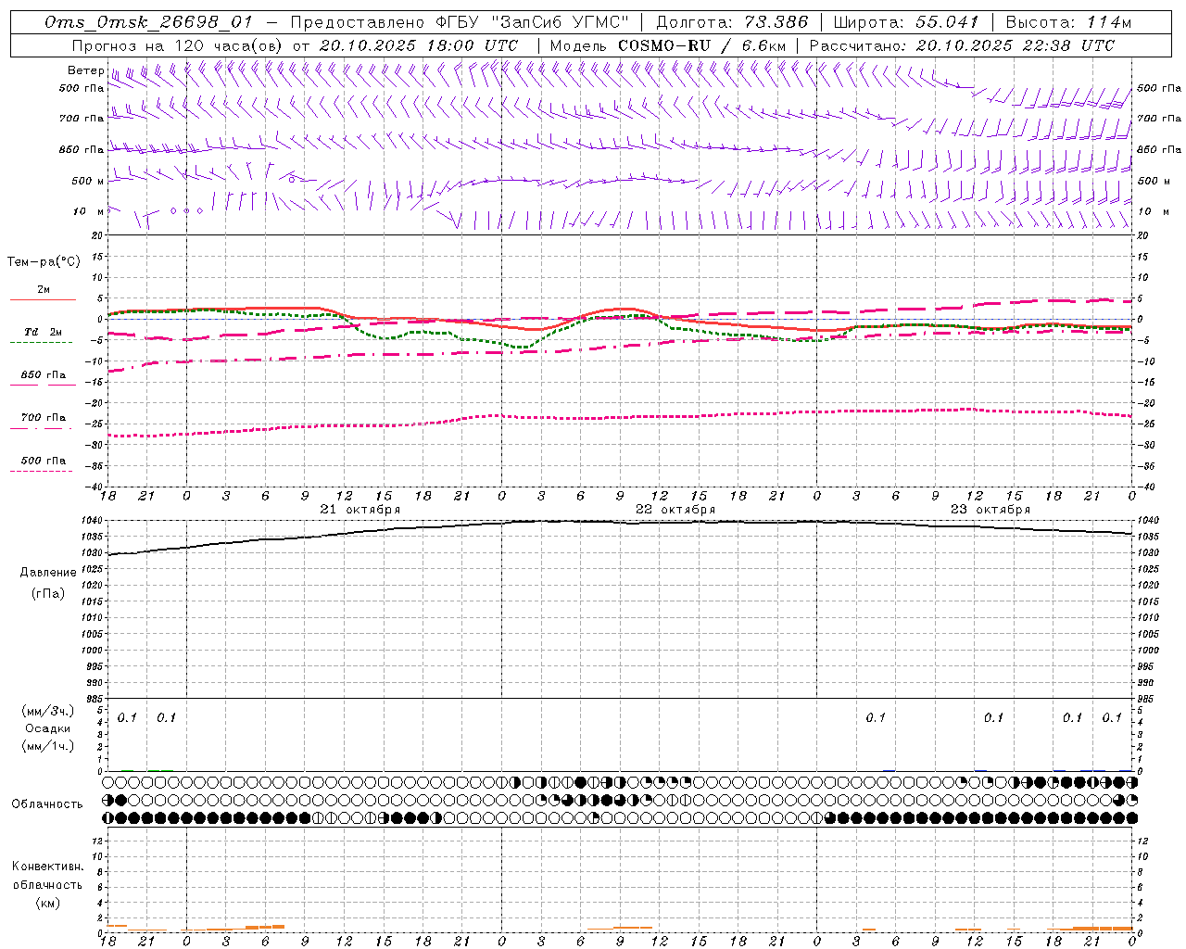Click the Рассчитано: 20.10.2025 22:38 UTC text
This screenshot has height=949, width=1186.
pyautogui.click(x=962, y=45)
